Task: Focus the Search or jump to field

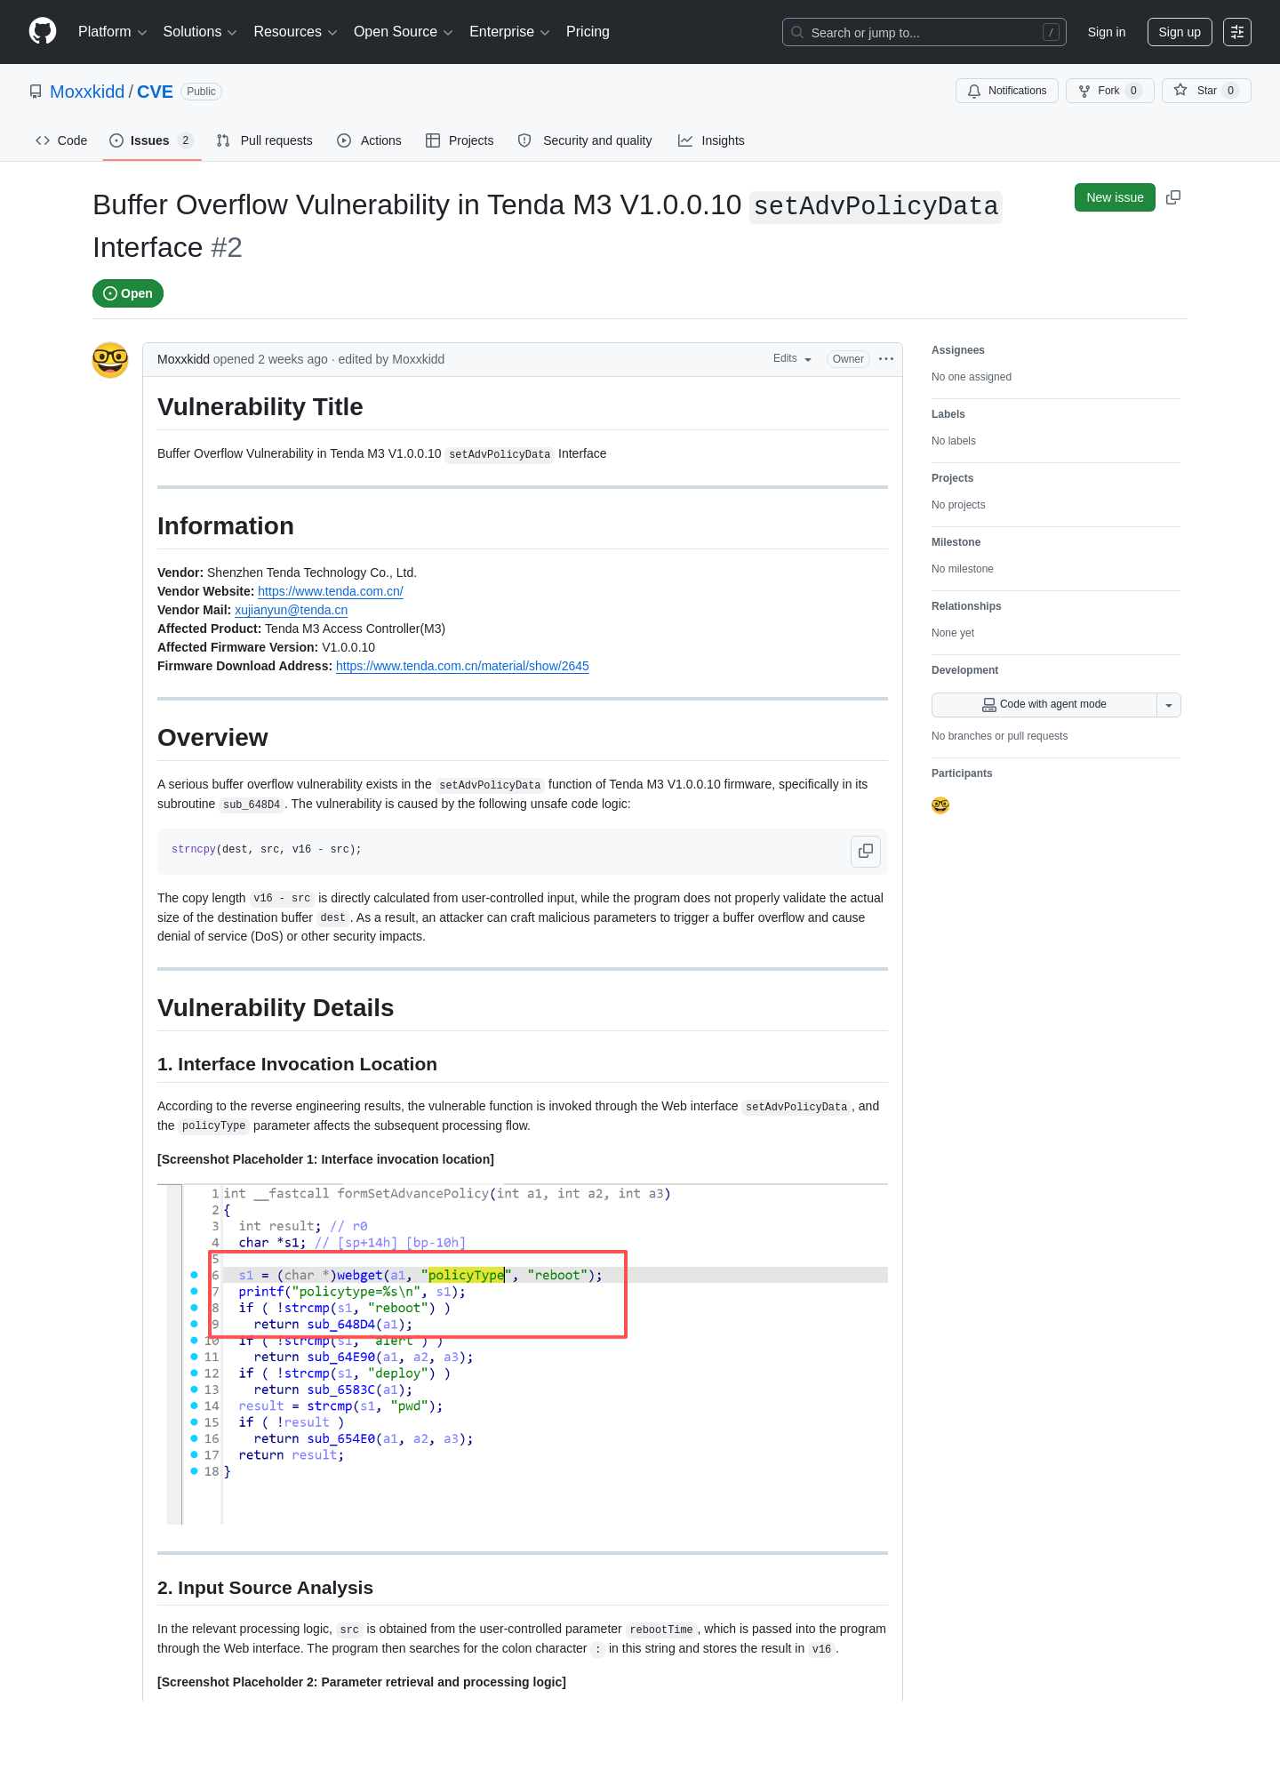Action: [924, 32]
